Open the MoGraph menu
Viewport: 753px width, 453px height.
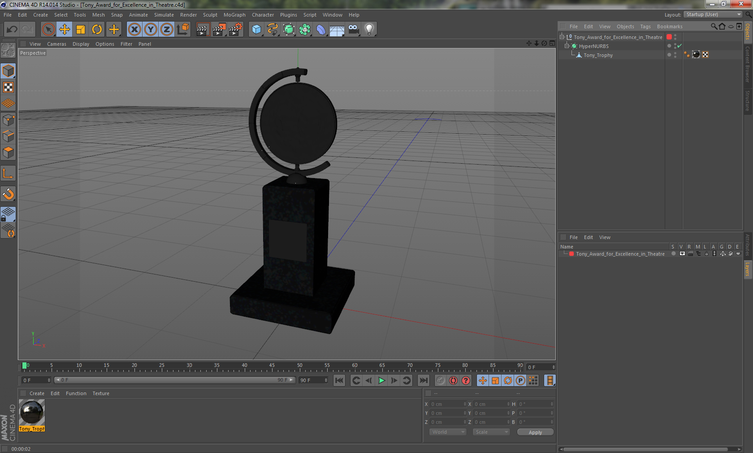pyautogui.click(x=234, y=15)
